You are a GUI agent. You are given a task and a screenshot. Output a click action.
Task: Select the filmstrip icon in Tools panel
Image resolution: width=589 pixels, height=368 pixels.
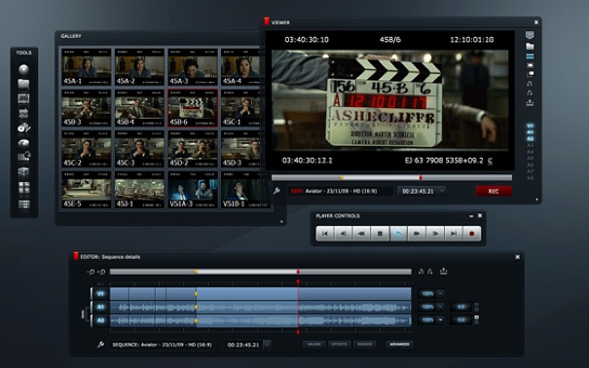[23, 98]
